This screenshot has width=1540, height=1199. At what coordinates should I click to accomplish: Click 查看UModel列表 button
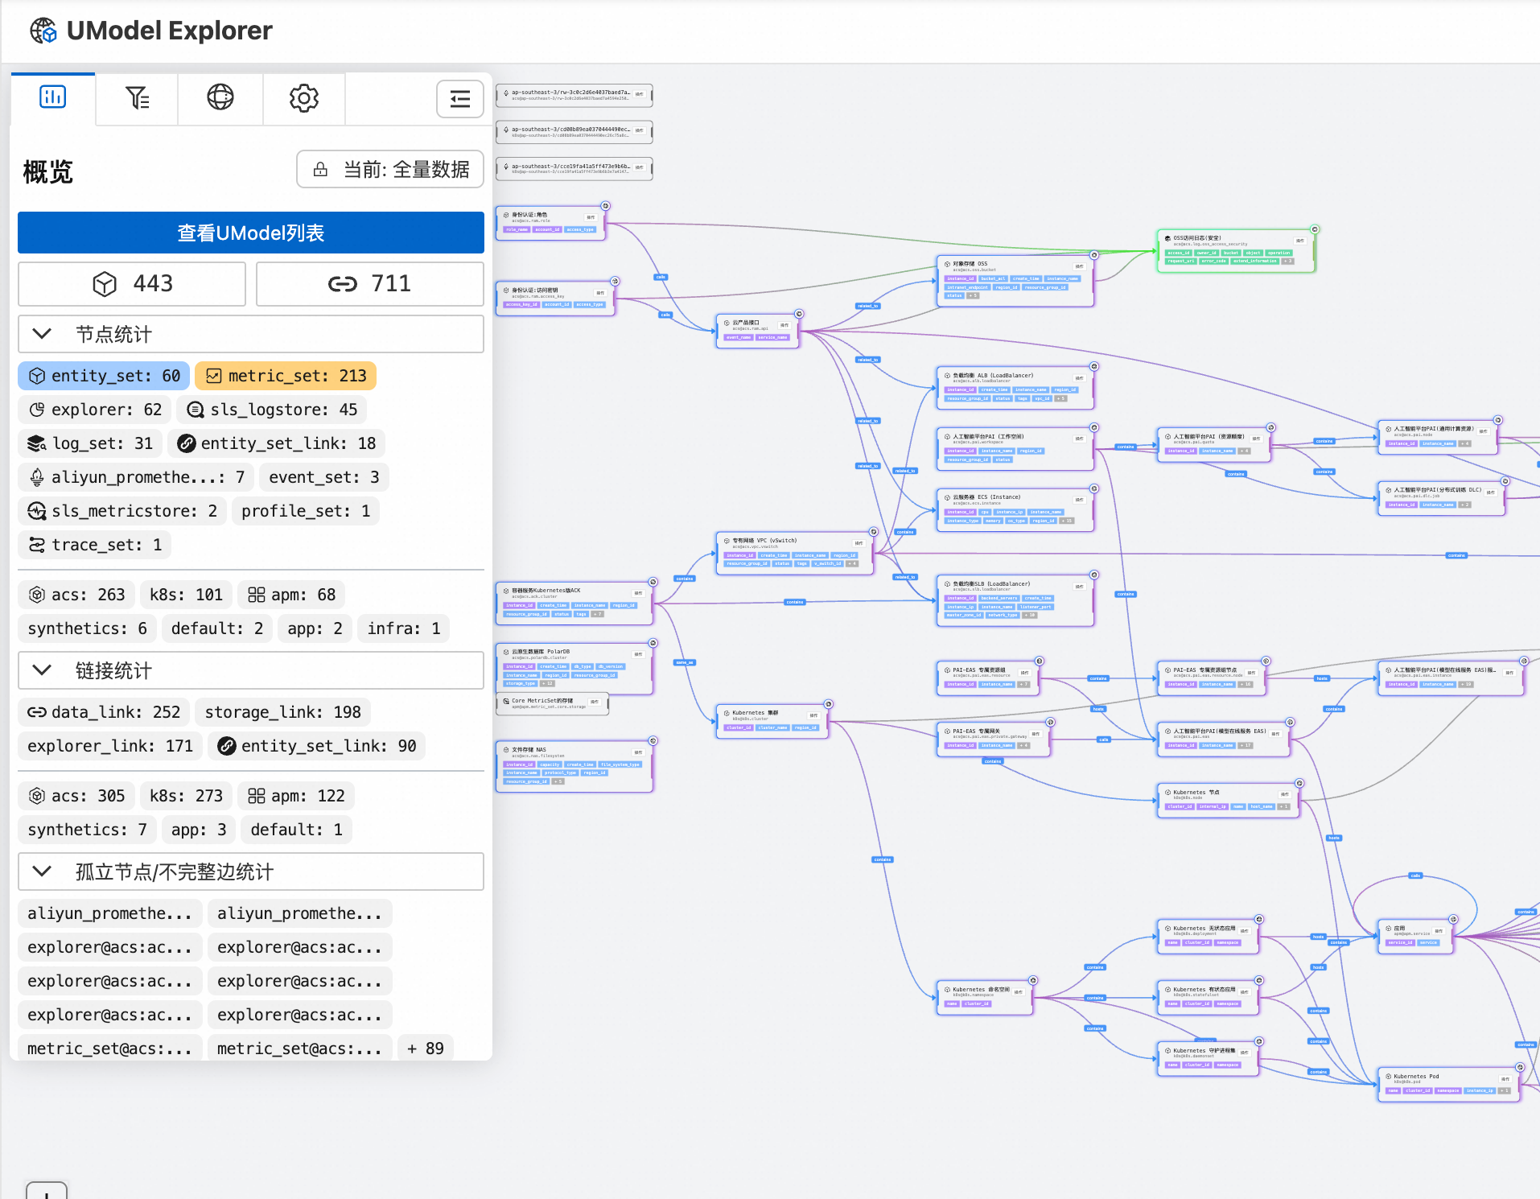coord(251,233)
